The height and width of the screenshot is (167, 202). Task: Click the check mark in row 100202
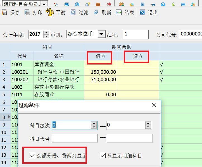coord(161,79)
